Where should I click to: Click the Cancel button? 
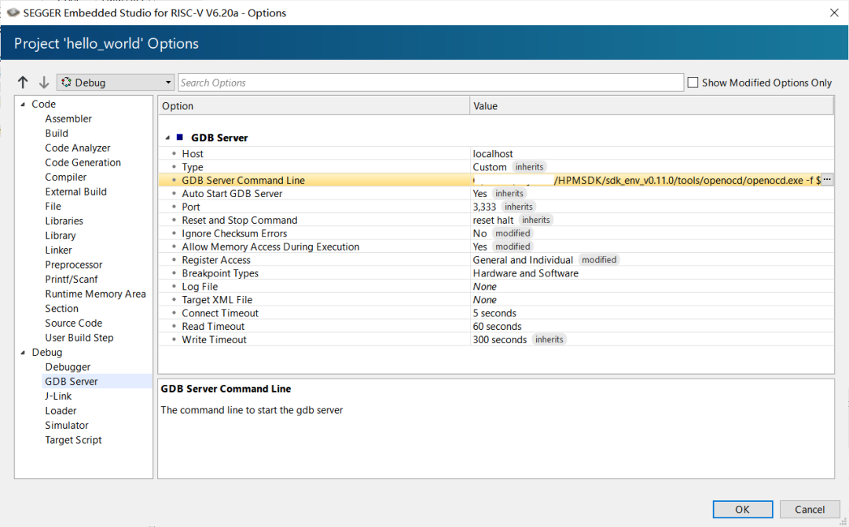810,509
